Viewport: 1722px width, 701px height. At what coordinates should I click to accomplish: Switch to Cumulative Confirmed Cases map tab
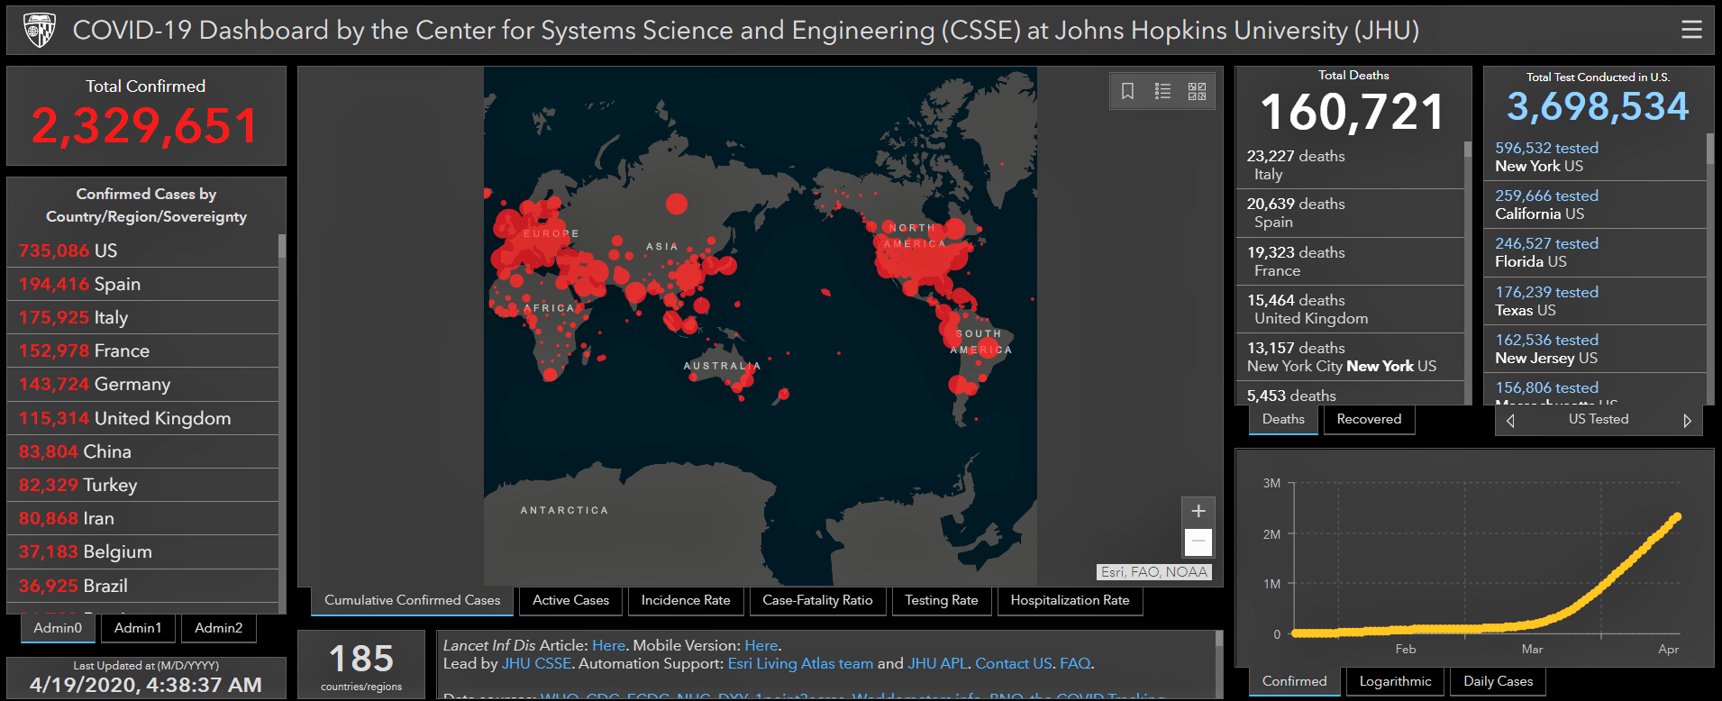pos(413,600)
